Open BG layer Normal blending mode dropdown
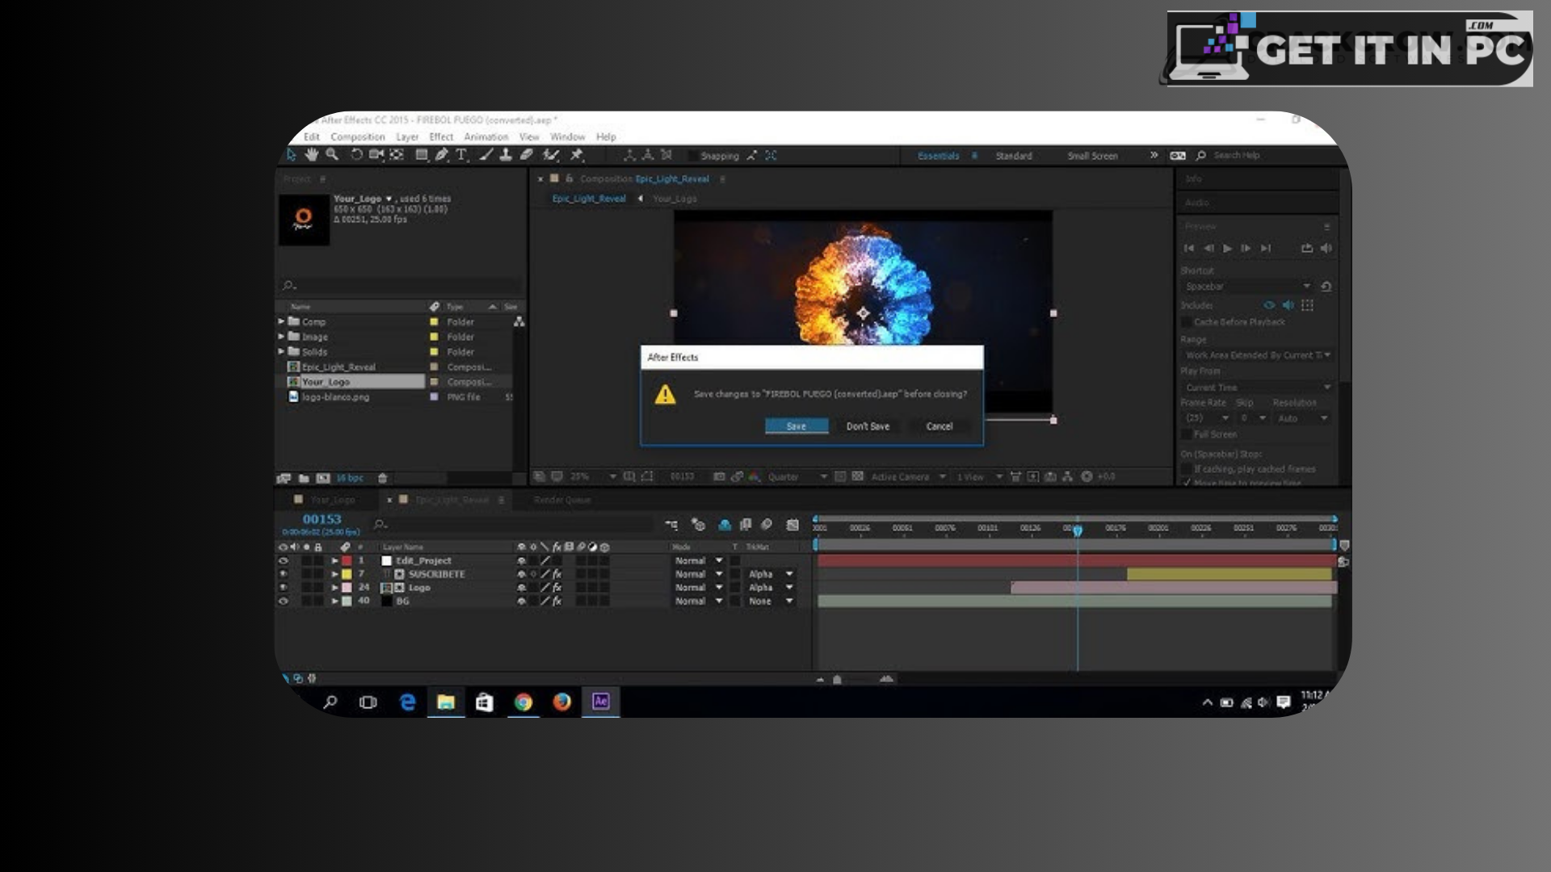 (x=699, y=602)
